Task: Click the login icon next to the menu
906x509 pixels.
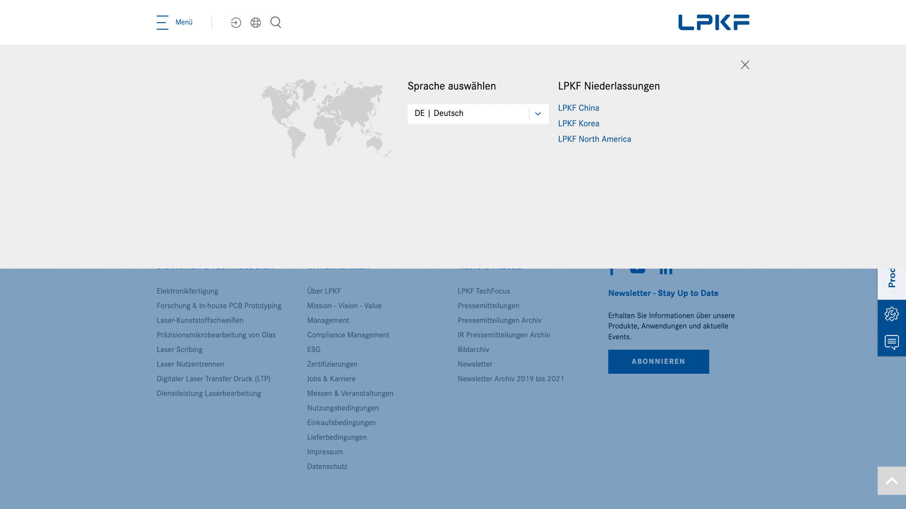Action: [236, 22]
